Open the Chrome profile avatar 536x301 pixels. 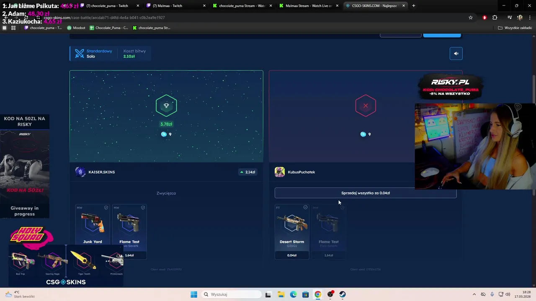point(520,18)
